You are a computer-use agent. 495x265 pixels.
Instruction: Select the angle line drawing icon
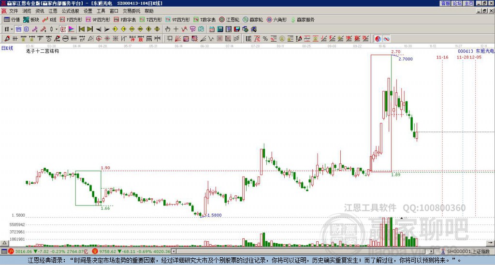pyautogui.click(x=204, y=39)
